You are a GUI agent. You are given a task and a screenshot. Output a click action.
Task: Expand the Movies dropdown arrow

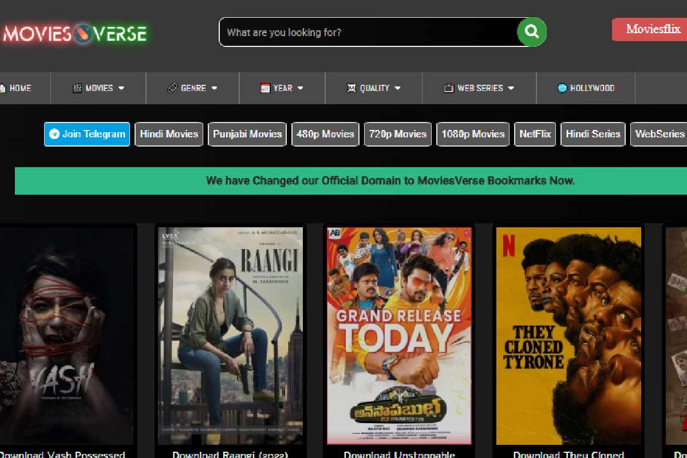121,88
